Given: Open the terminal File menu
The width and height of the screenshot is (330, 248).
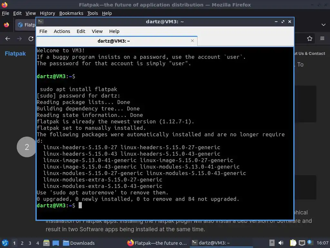Looking at the screenshot, I should click(43, 31).
